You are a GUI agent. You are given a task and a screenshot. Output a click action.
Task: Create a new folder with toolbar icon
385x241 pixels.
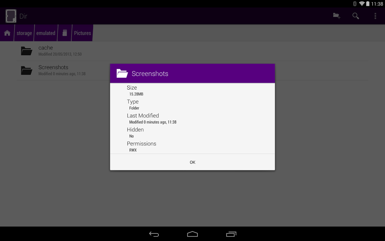pyautogui.click(x=337, y=16)
